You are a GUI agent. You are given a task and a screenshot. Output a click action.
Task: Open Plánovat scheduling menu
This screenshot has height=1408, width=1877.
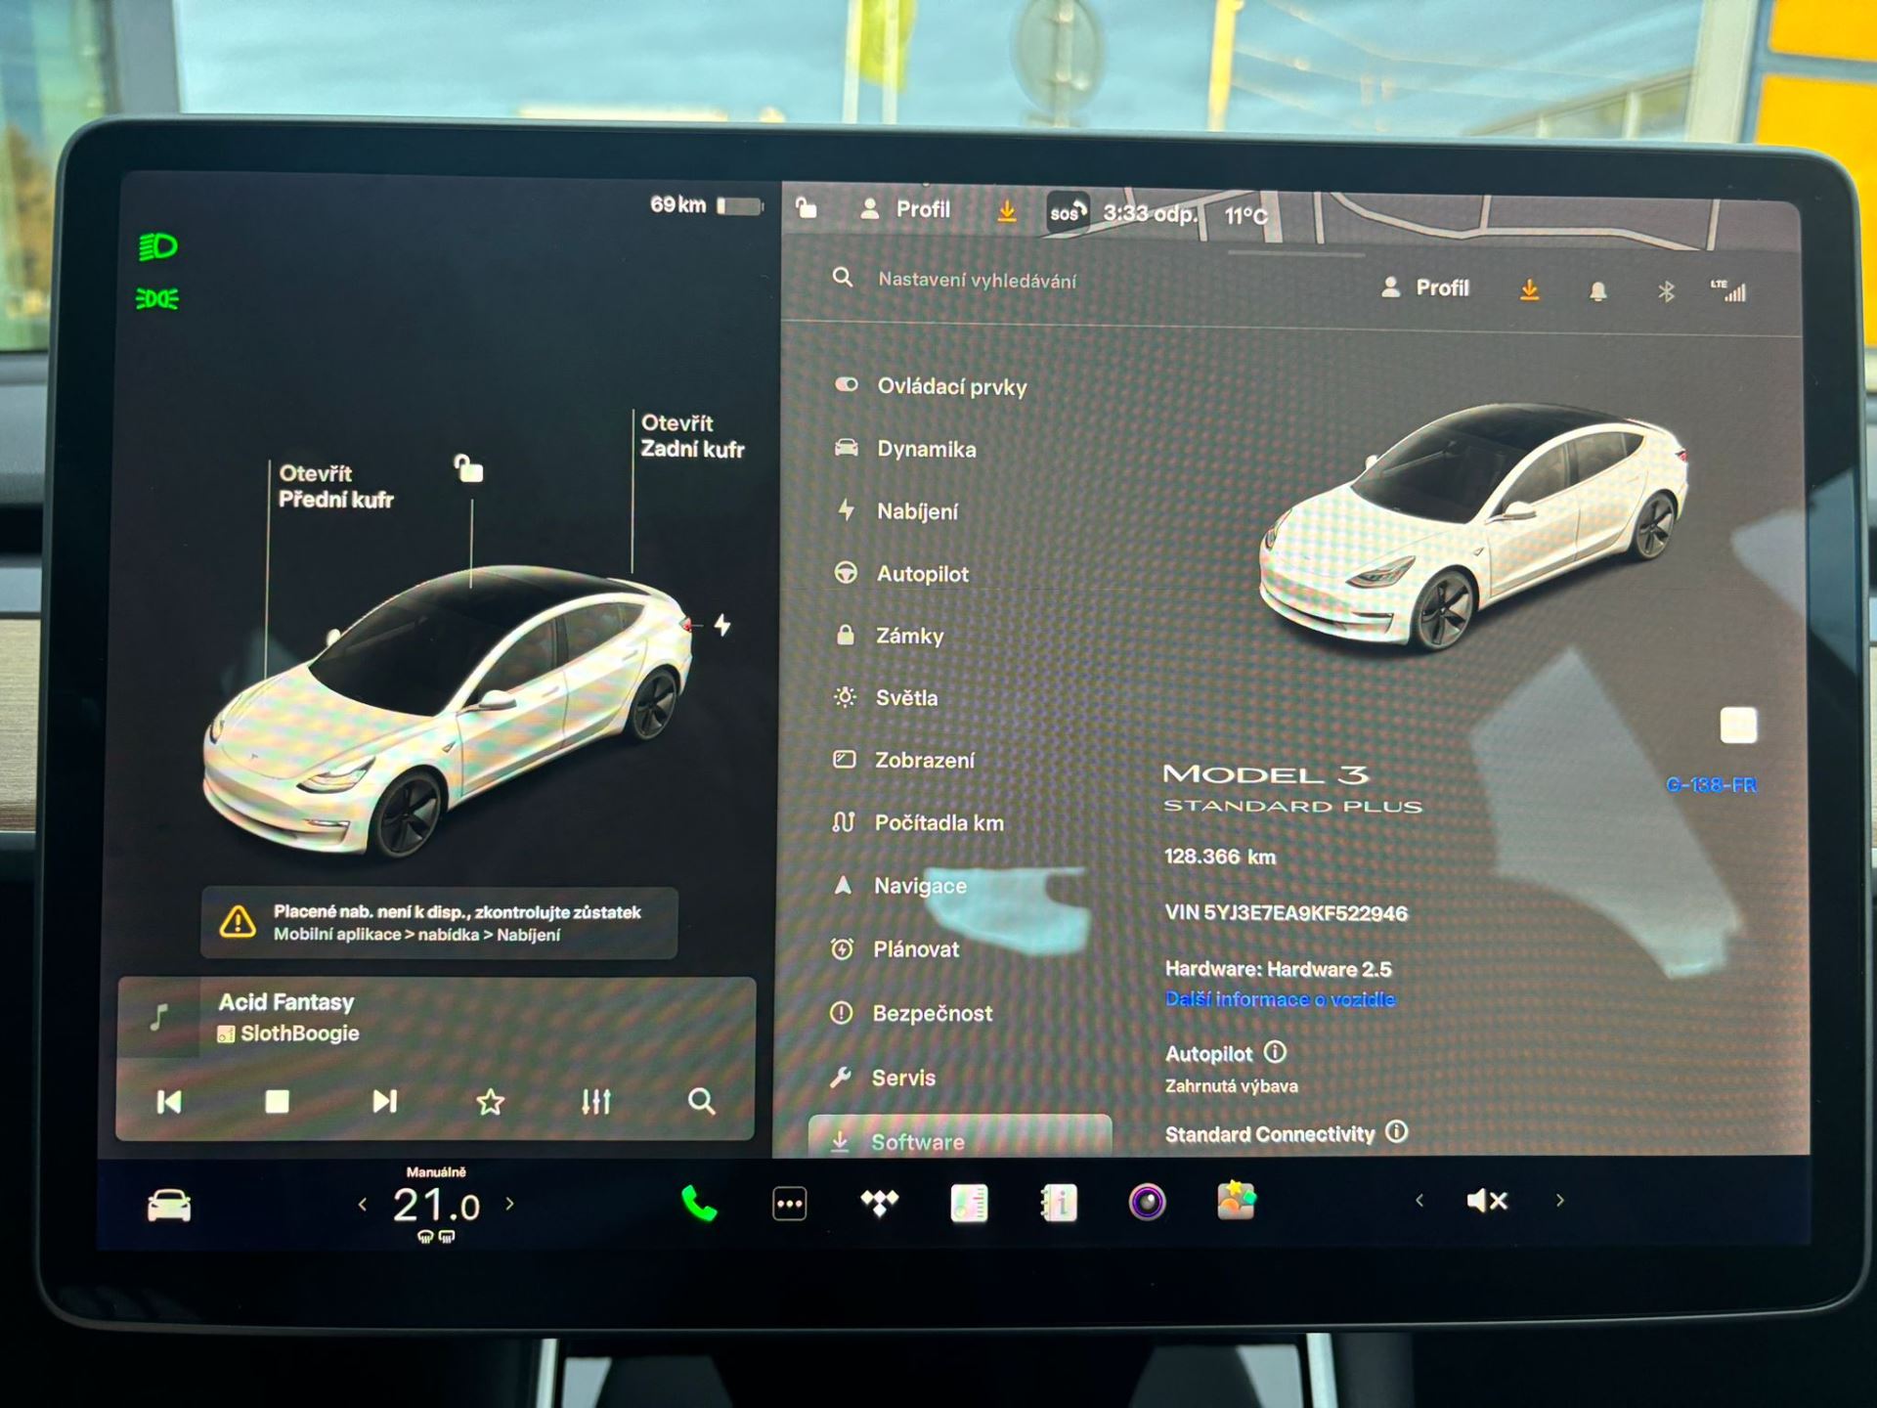(895, 949)
